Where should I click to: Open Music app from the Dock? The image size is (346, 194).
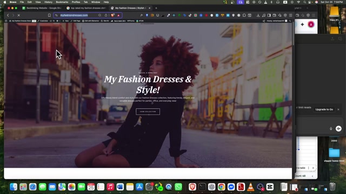(110, 187)
